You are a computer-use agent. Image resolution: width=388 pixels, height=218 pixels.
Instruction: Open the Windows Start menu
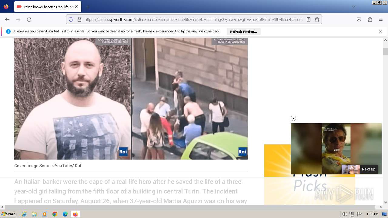[x=8, y=214]
